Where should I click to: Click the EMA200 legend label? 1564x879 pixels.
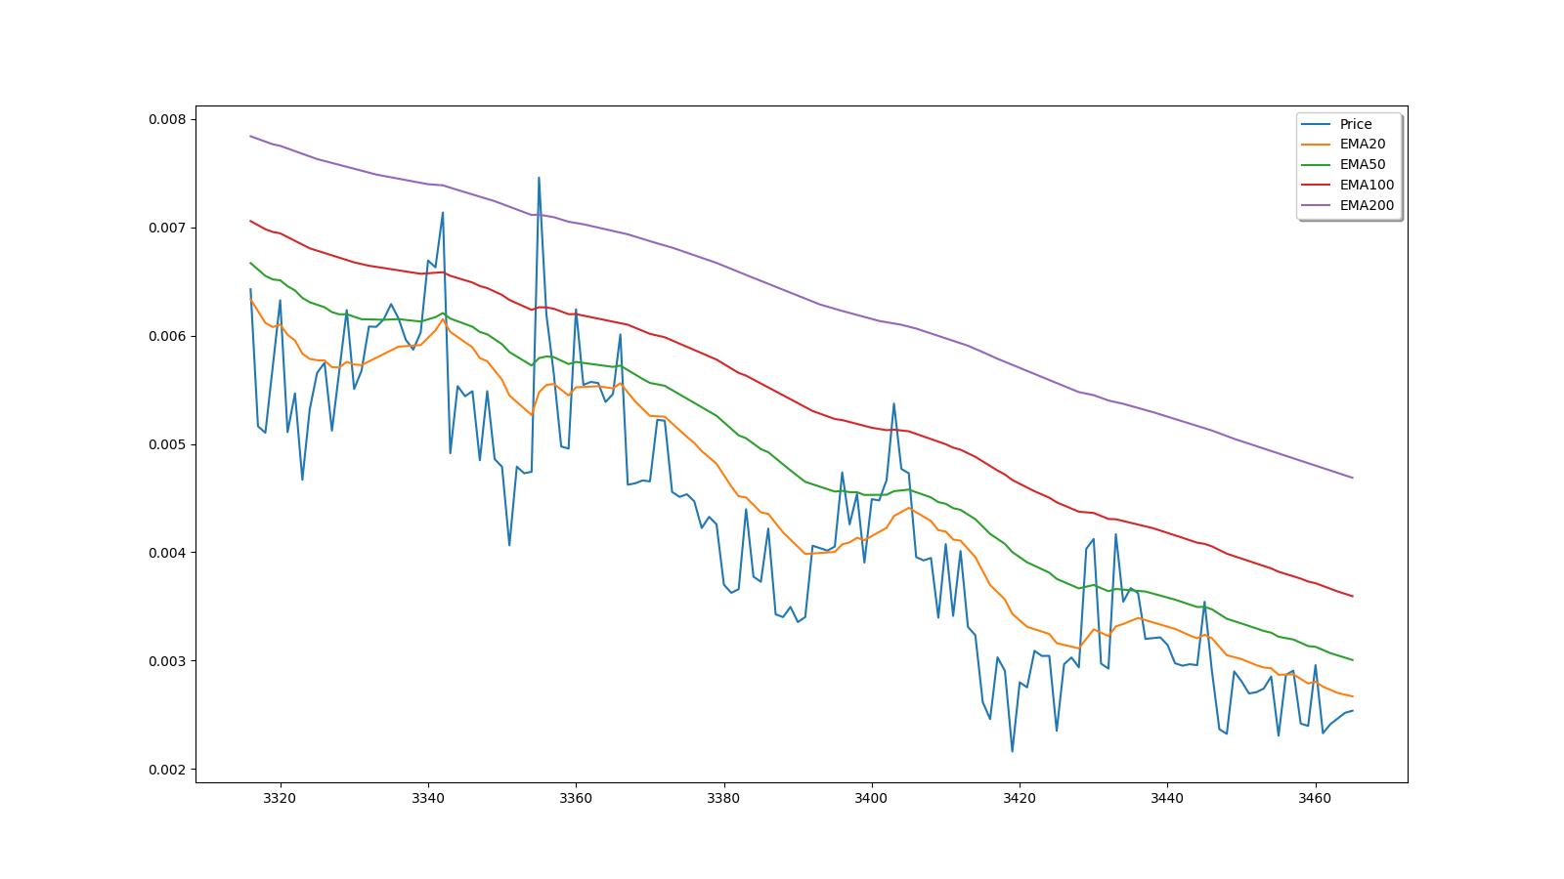click(1367, 205)
